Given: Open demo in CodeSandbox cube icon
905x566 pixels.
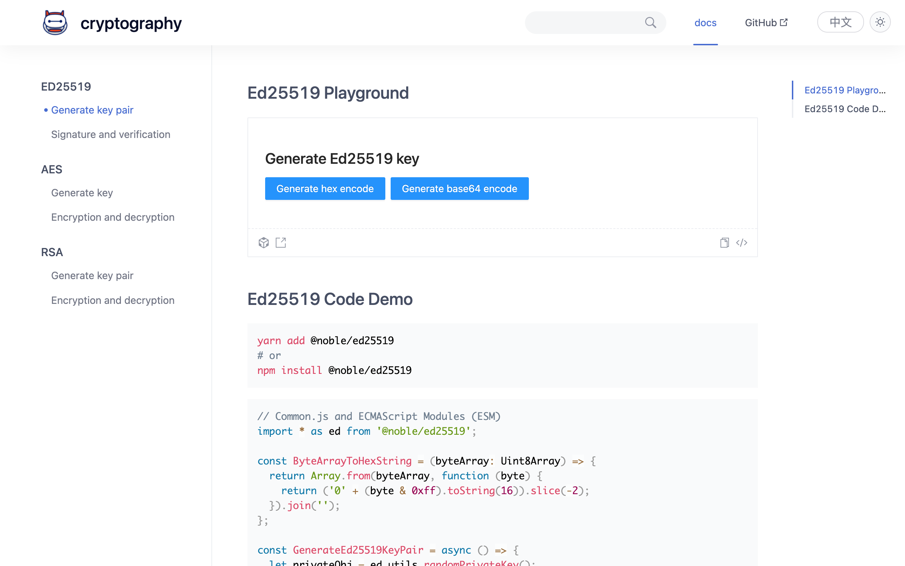Looking at the screenshot, I should (x=264, y=243).
